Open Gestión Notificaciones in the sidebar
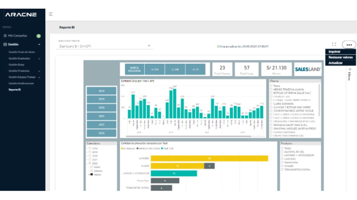Image resolution: width=357 pixels, height=200 pixels. [21, 83]
